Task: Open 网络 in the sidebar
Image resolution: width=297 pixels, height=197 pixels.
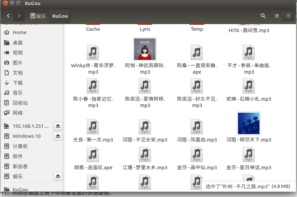Action: pos(32,113)
